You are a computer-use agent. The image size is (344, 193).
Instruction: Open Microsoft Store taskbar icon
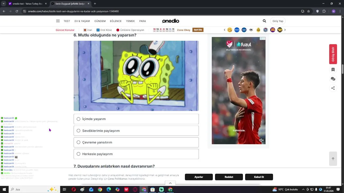(x=152, y=190)
